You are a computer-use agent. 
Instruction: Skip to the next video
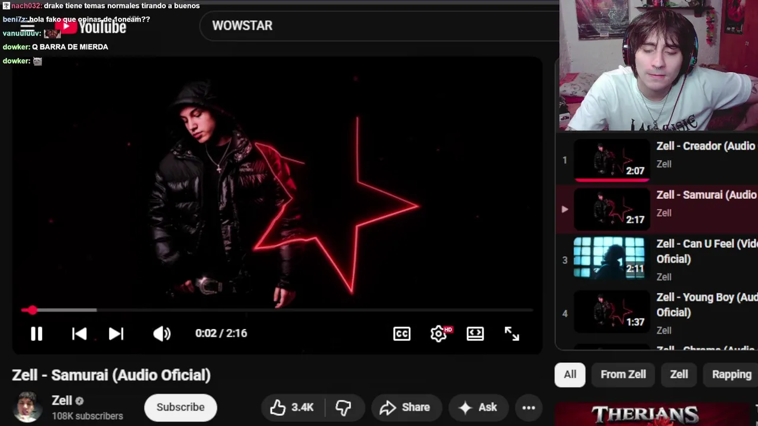point(116,334)
